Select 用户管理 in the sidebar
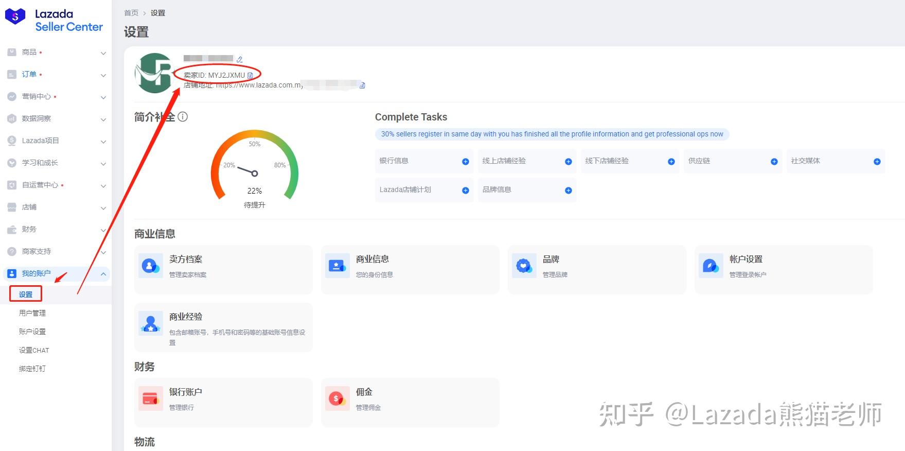 [32, 313]
